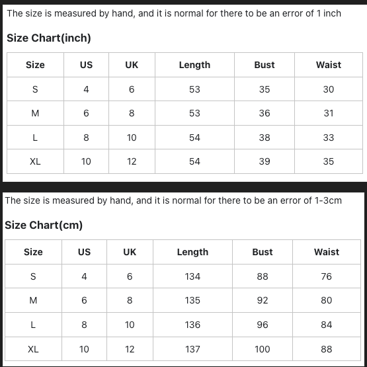Viewport: 367px width, 367px height.
Task: Click the 'Size Chart(cm)' heading
Action: point(44,225)
